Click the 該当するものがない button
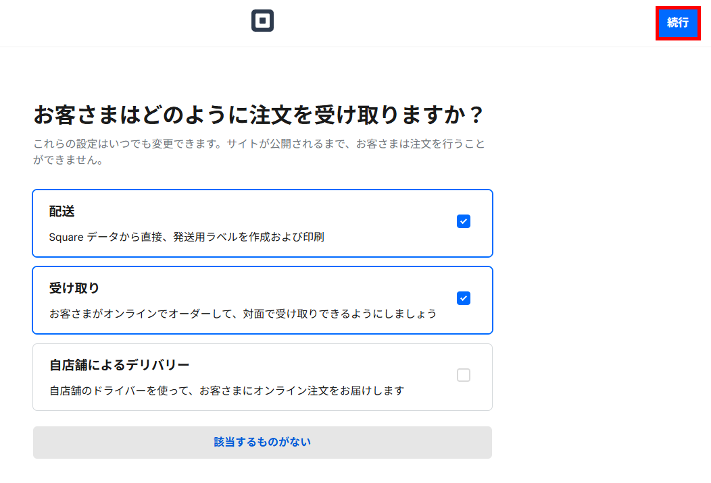Image resolution: width=711 pixels, height=483 pixels. pos(262,443)
